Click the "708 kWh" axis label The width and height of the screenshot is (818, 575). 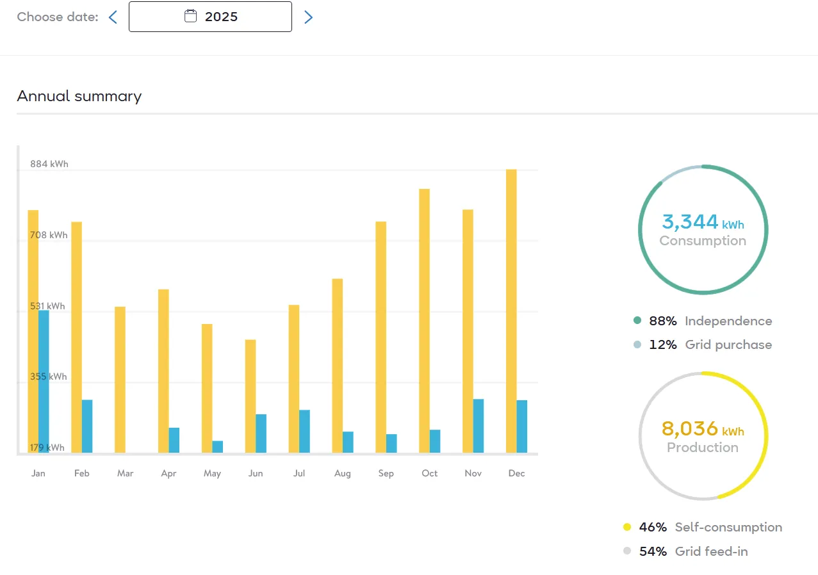click(x=49, y=235)
